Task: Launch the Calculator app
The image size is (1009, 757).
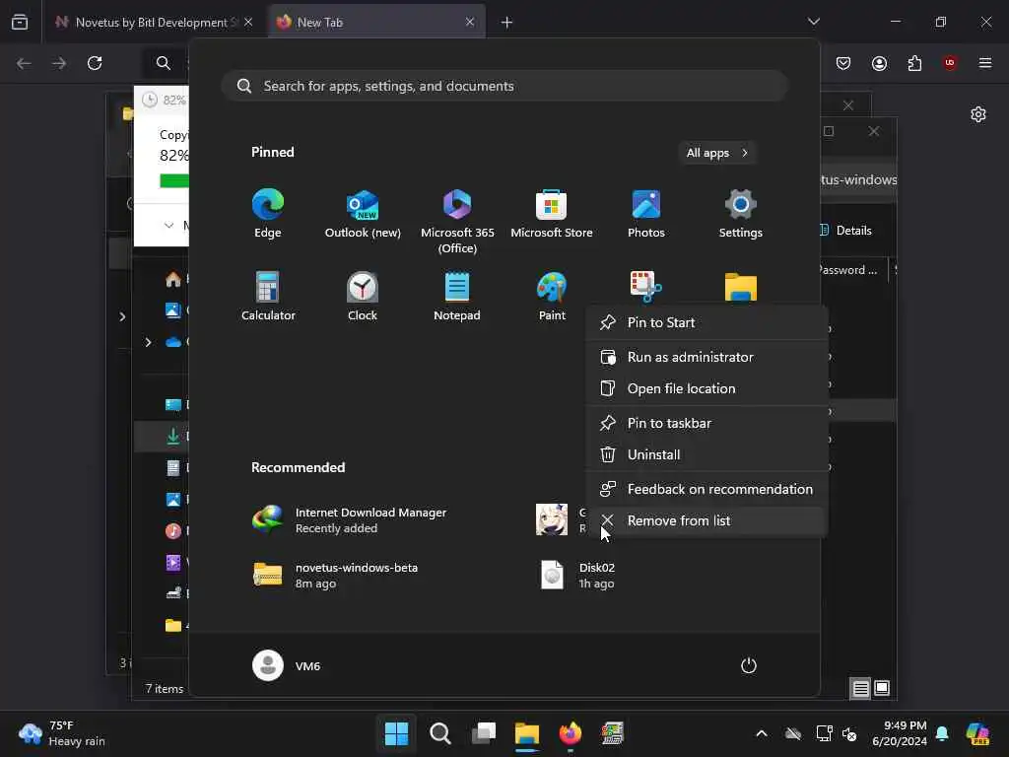Action: tap(268, 296)
